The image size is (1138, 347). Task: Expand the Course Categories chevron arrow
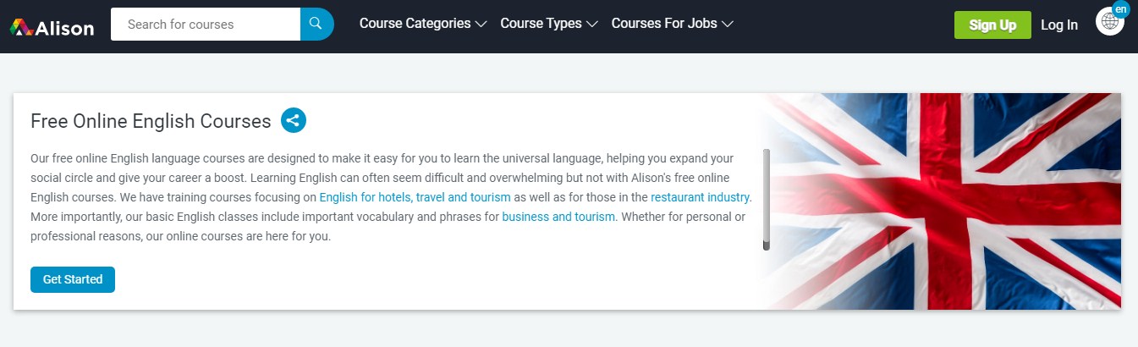481,25
